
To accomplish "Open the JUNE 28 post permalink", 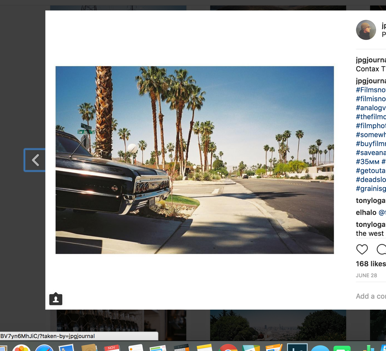I will pos(365,276).
